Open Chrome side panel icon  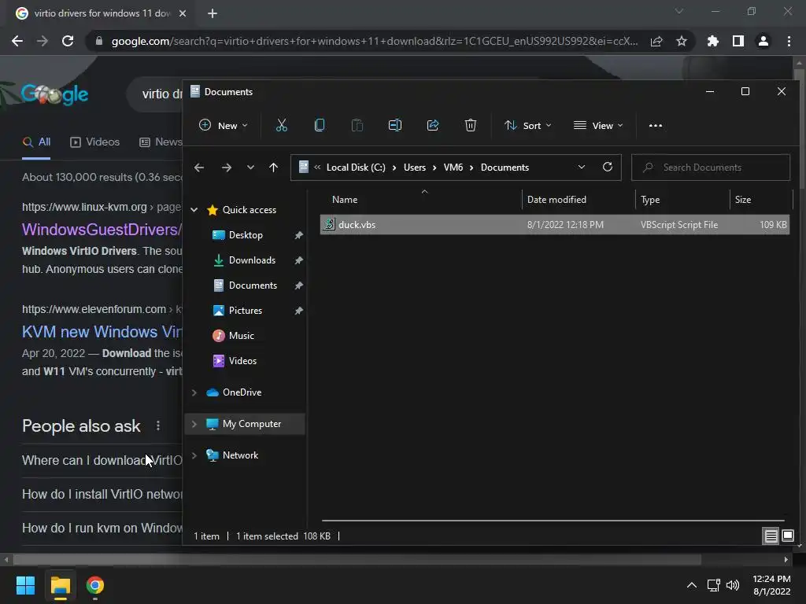(738, 41)
